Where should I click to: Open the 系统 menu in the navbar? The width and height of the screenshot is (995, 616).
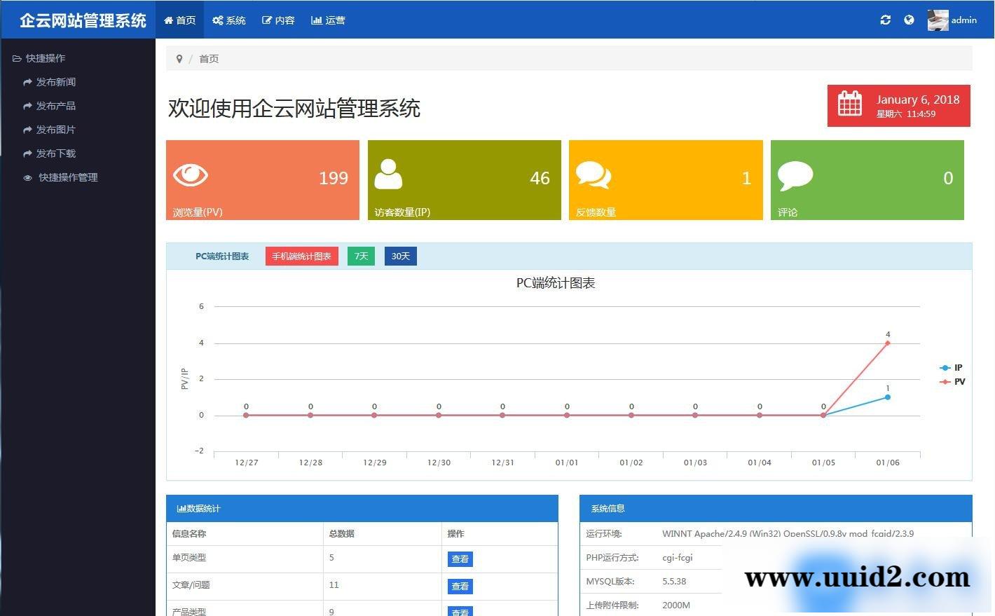[228, 20]
